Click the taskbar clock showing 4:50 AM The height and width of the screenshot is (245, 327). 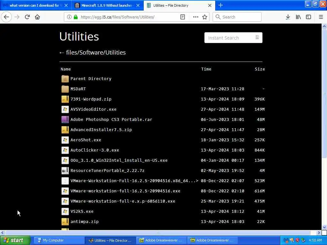click(x=315, y=240)
